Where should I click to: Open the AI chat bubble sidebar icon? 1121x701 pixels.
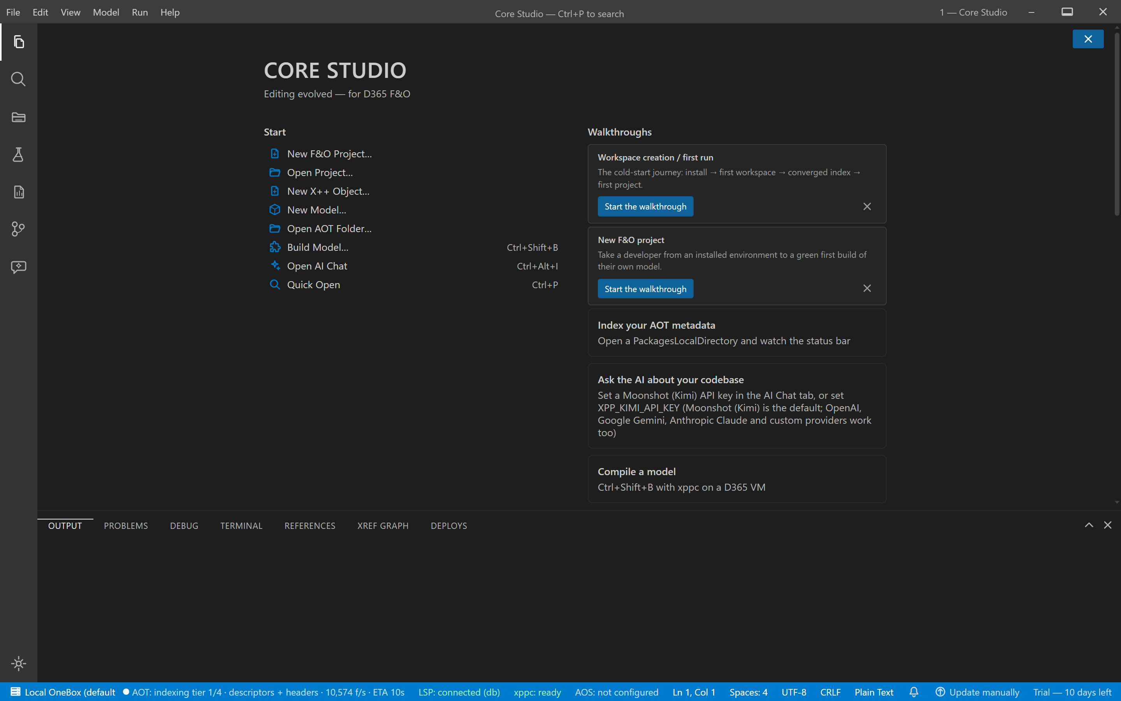coord(19,267)
